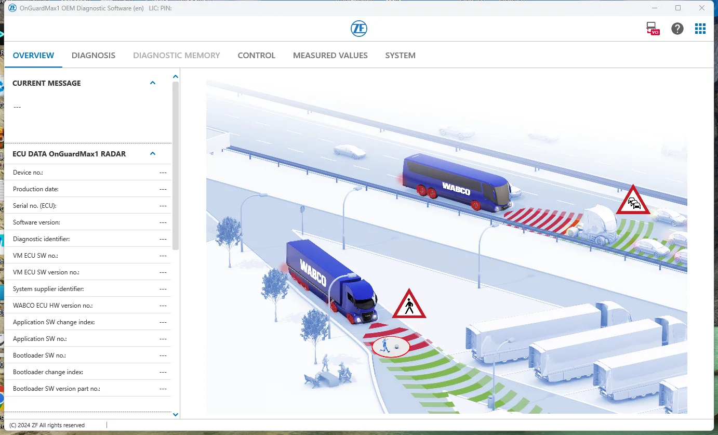This screenshot has height=435, width=718.
Task: Close the OnGuardMax1 window
Action: pos(702,8)
